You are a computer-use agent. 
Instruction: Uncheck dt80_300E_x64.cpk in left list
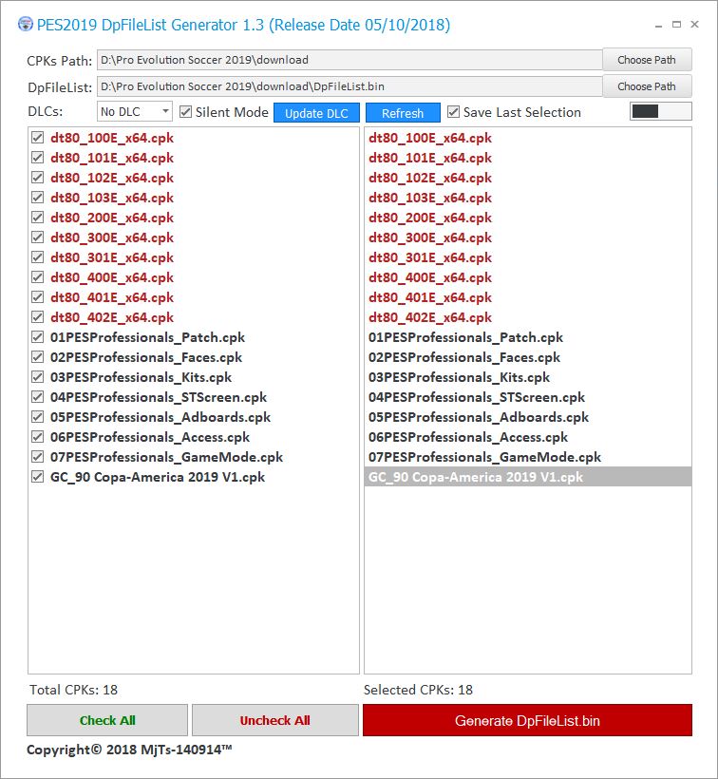point(37,237)
